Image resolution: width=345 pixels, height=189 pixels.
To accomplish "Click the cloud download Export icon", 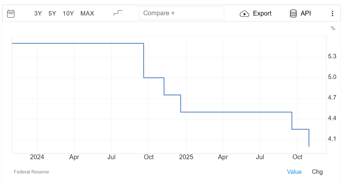I will [x=244, y=14].
